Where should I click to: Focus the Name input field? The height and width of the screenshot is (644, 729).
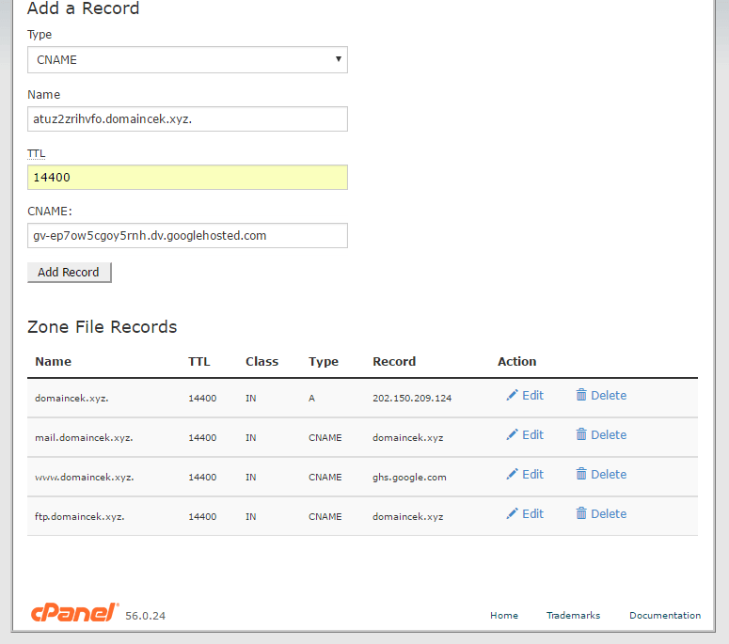[x=187, y=119]
